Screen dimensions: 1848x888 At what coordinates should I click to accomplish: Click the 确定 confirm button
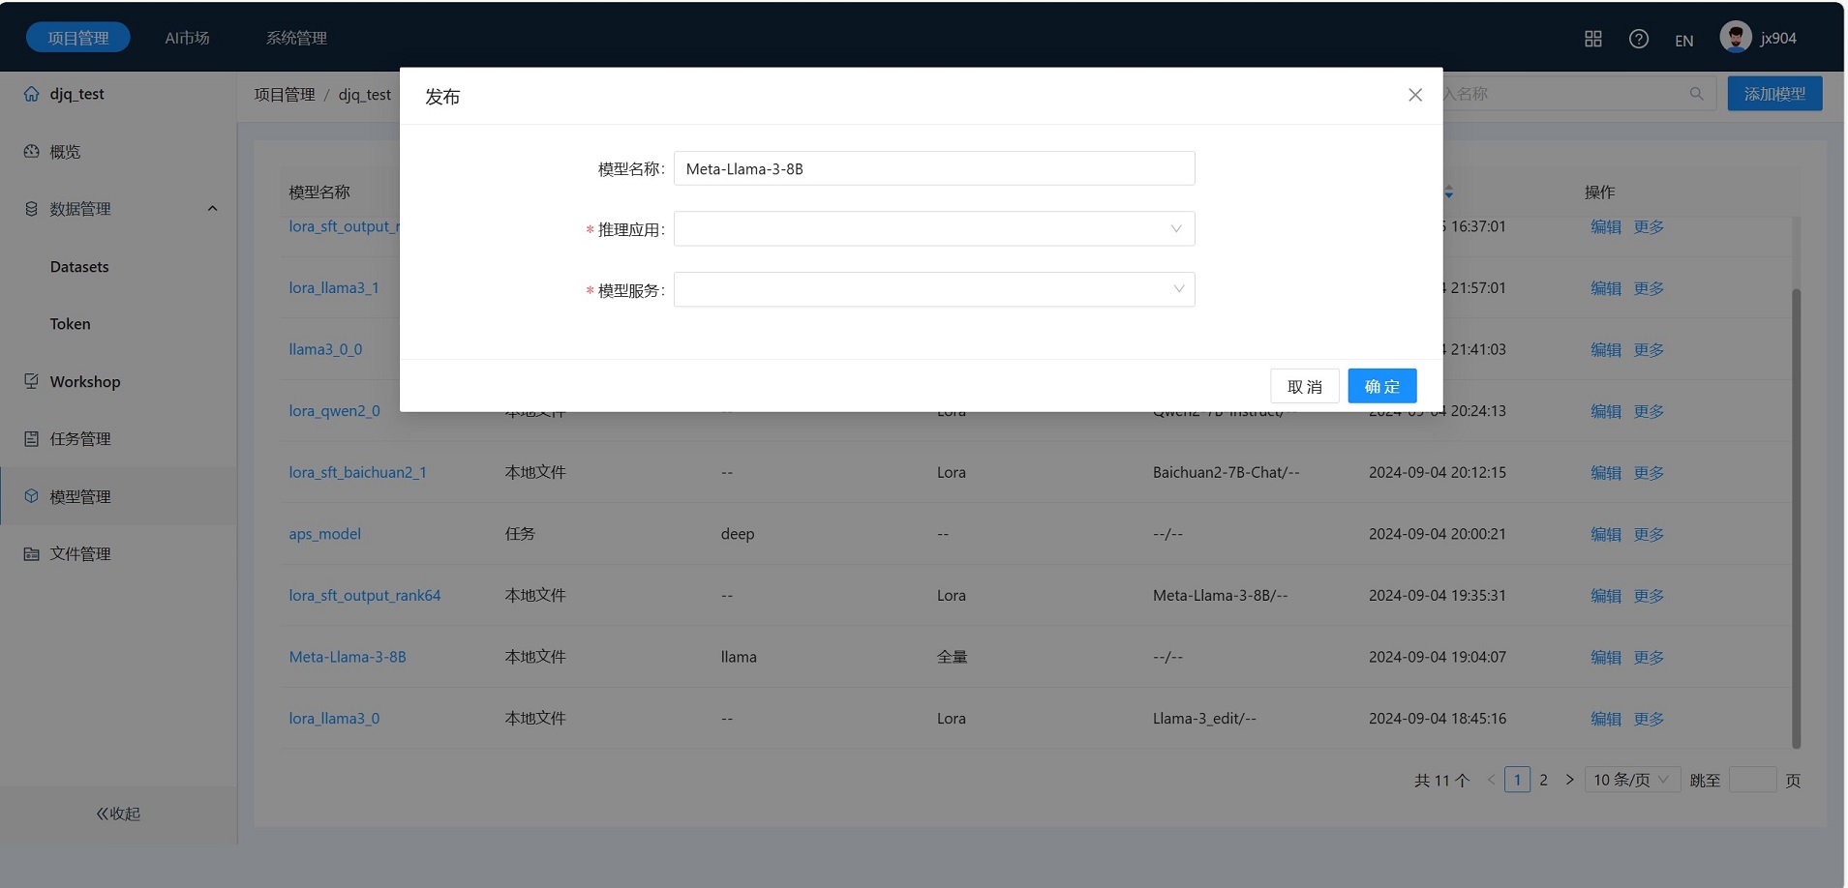(x=1381, y=386)
